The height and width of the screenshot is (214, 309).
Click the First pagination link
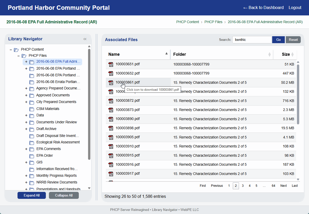pos(203,186)
